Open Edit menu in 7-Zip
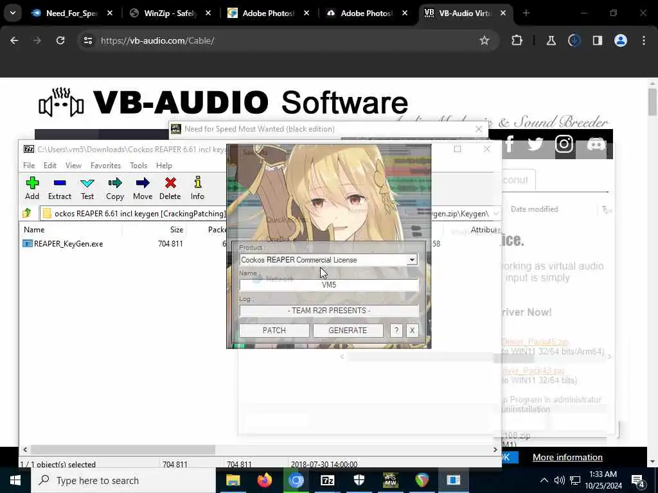 50,166
